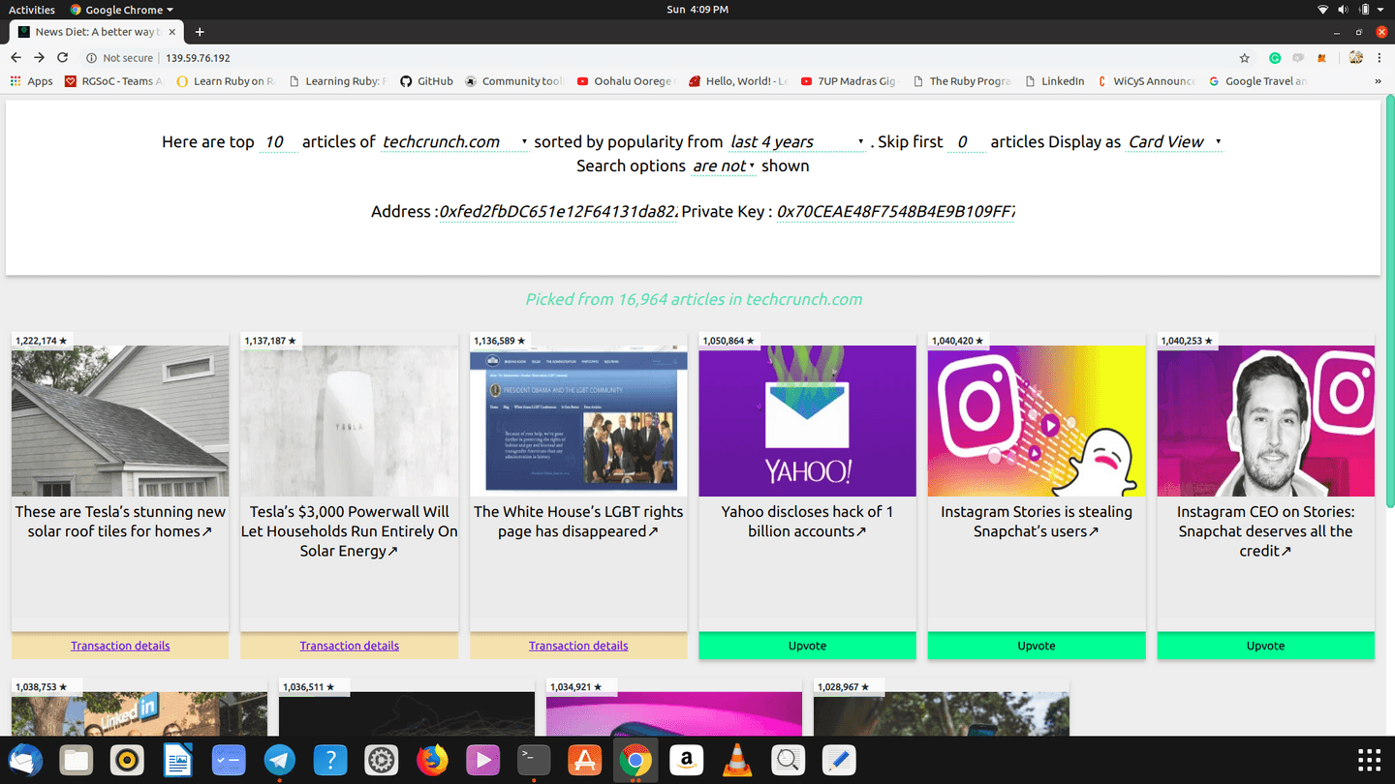Open the White House LGBT rights headline
The image size is (1395, 784).
tap(578, 522)
